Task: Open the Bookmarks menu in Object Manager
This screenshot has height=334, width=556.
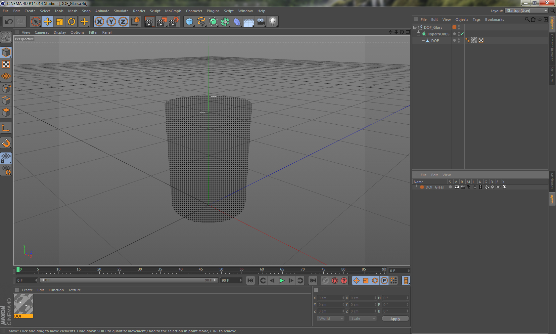Action: click(x=494, y=20)
